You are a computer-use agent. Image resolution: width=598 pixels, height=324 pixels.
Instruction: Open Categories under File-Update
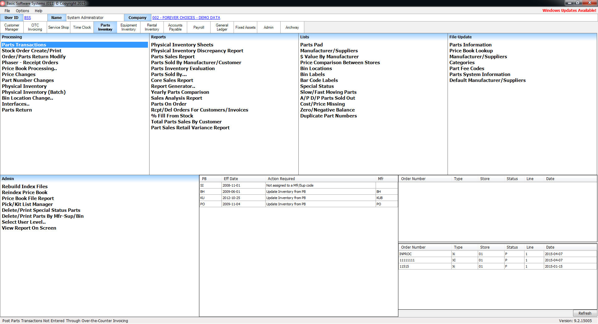462,63
